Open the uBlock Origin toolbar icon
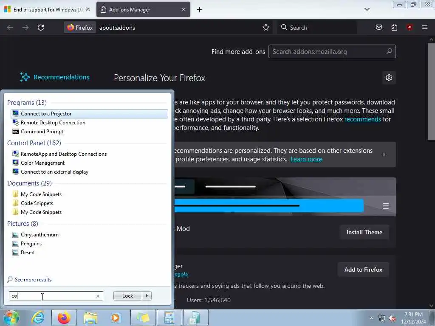The width and height of the screenshot is (435, 326). click(410, 27)
